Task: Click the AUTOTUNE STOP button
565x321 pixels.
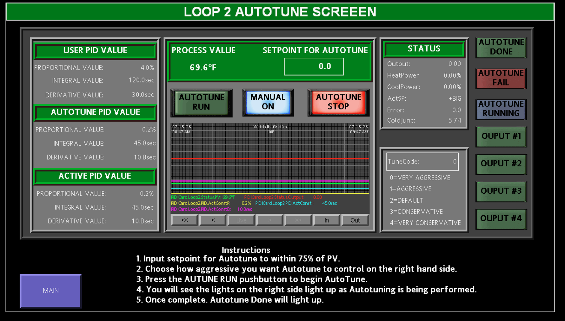Action: coord(338,102)
